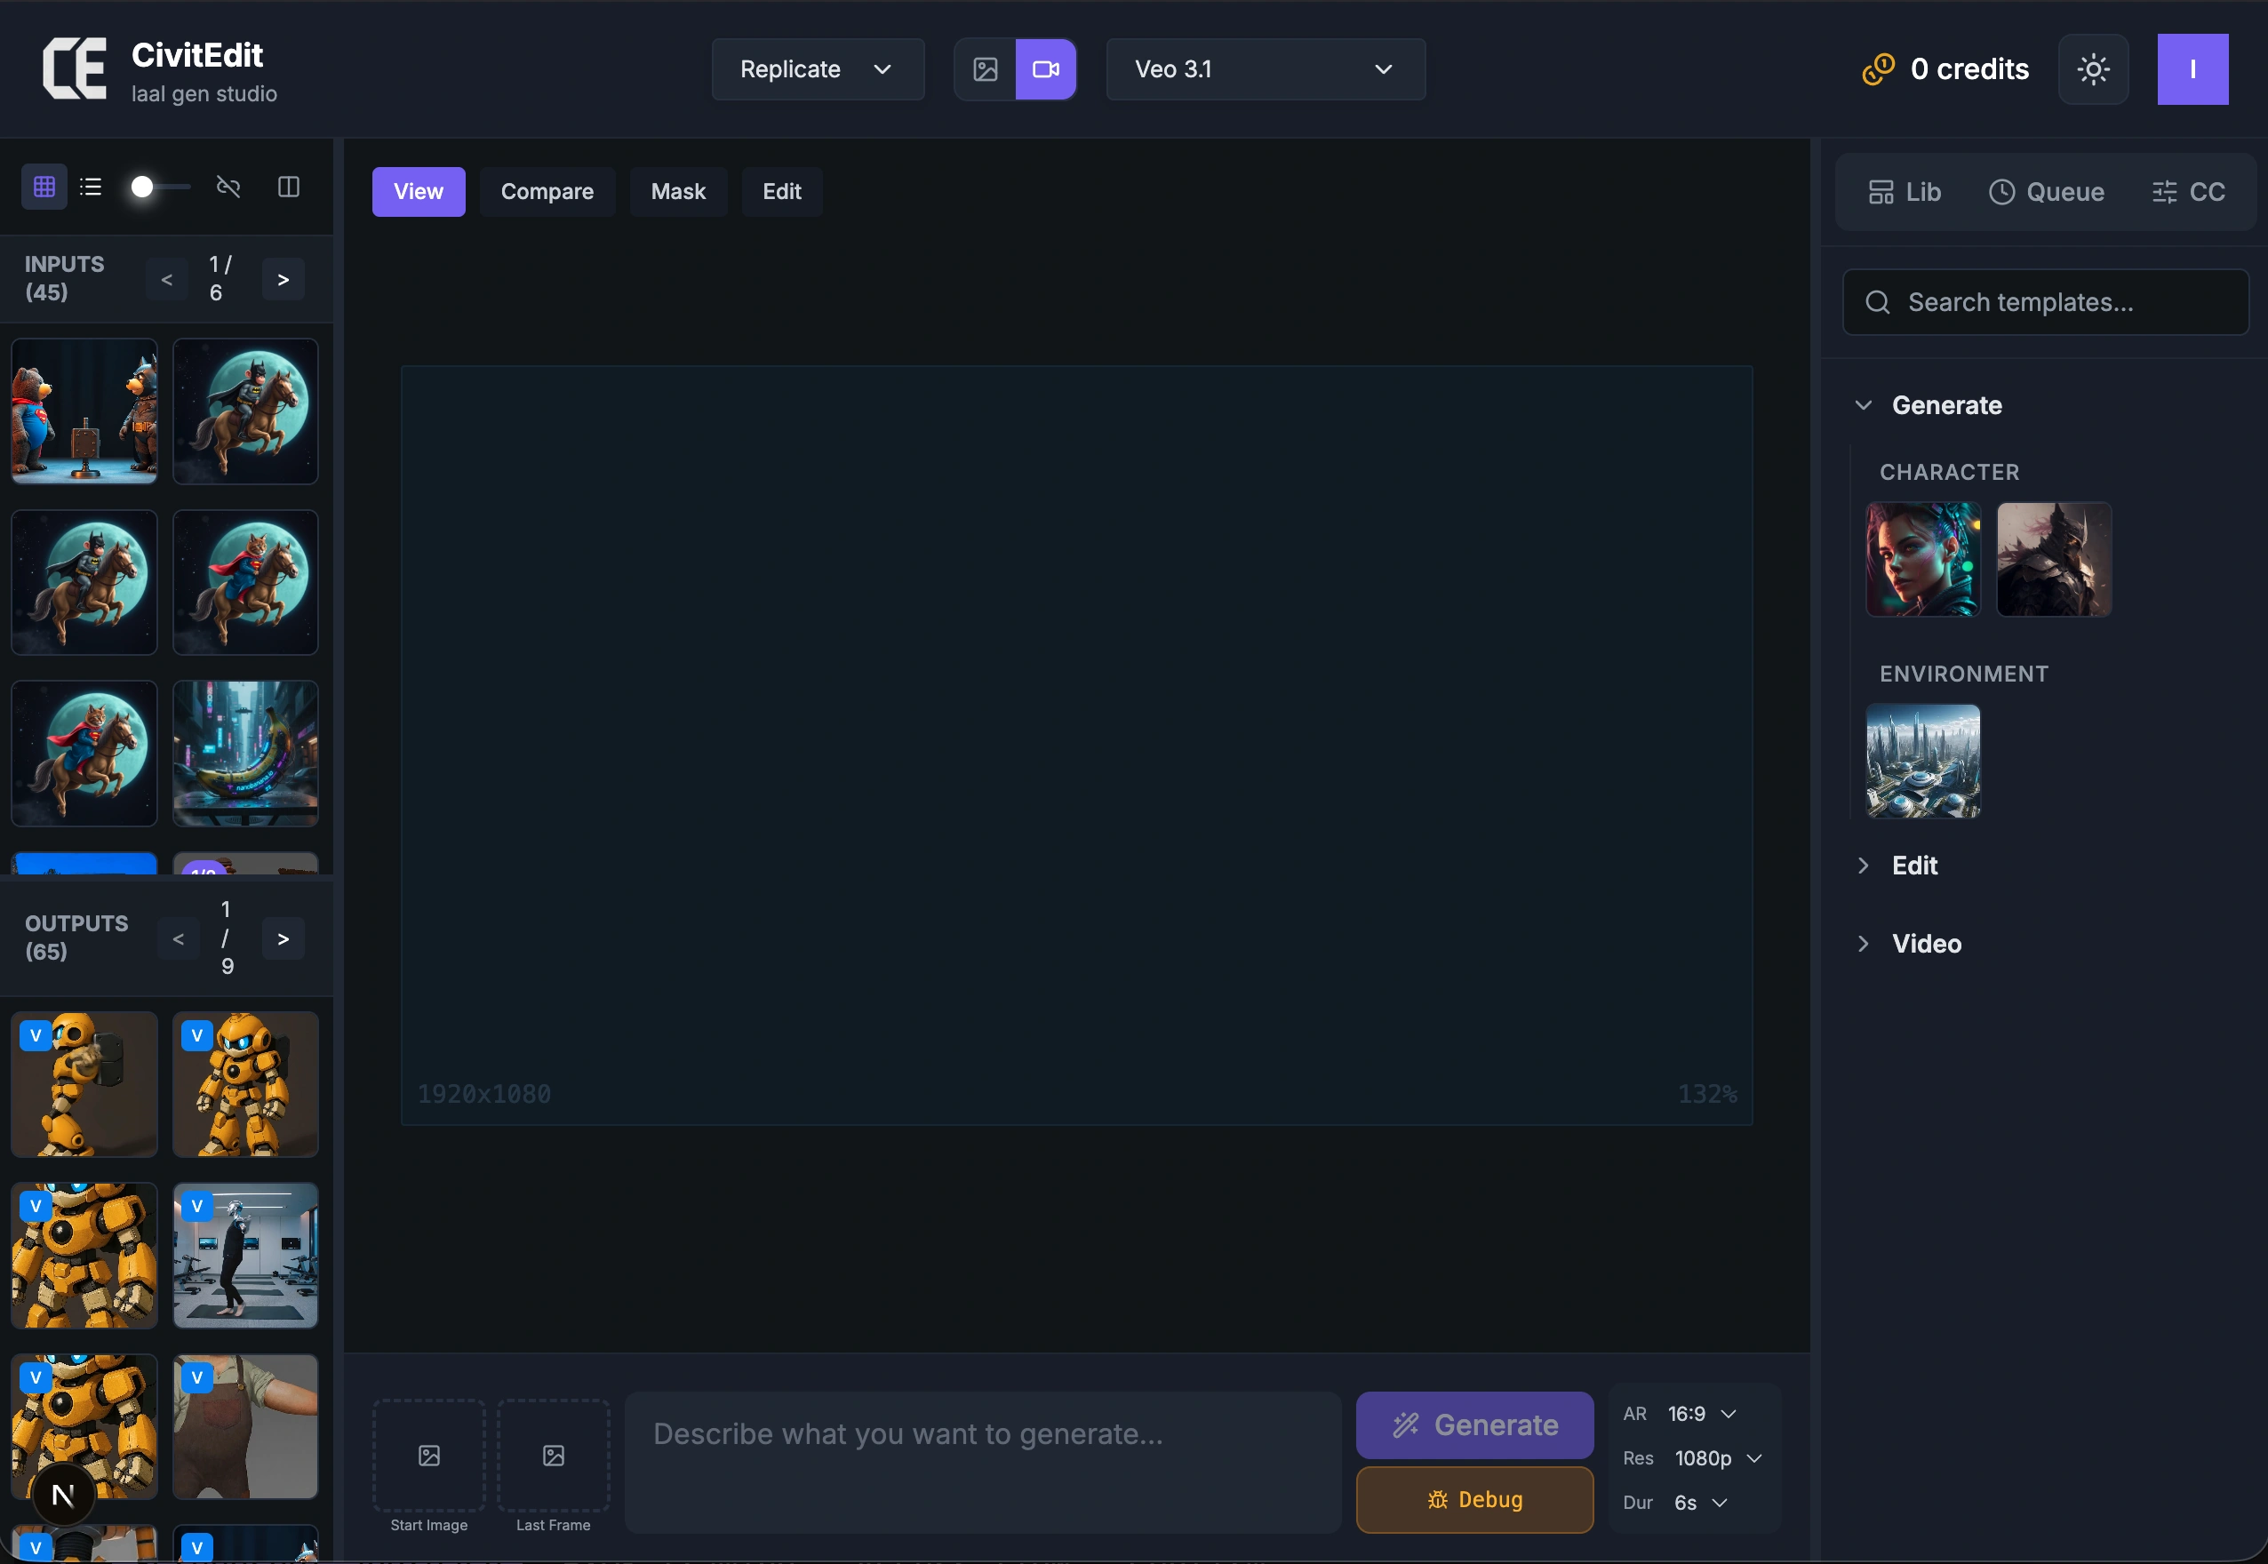Click the Generate button
This screenshot has width=2268, height=1564.
coord(1474,1424)
